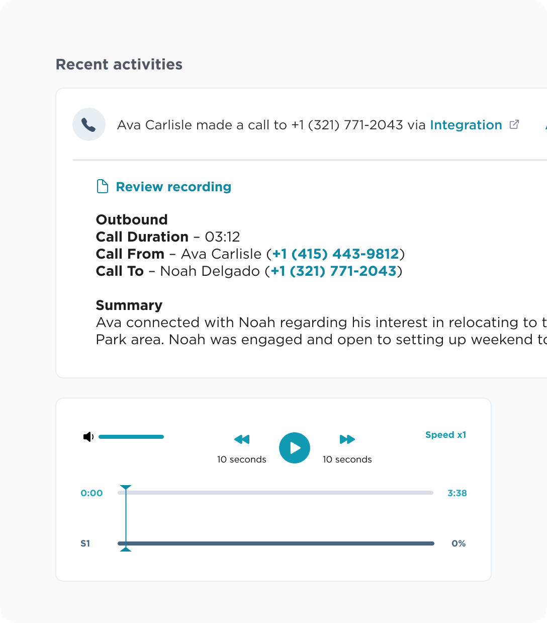Click the document icon beside Review recording
The height and width of the screenshot is (623, 547).
coord(103,186)
